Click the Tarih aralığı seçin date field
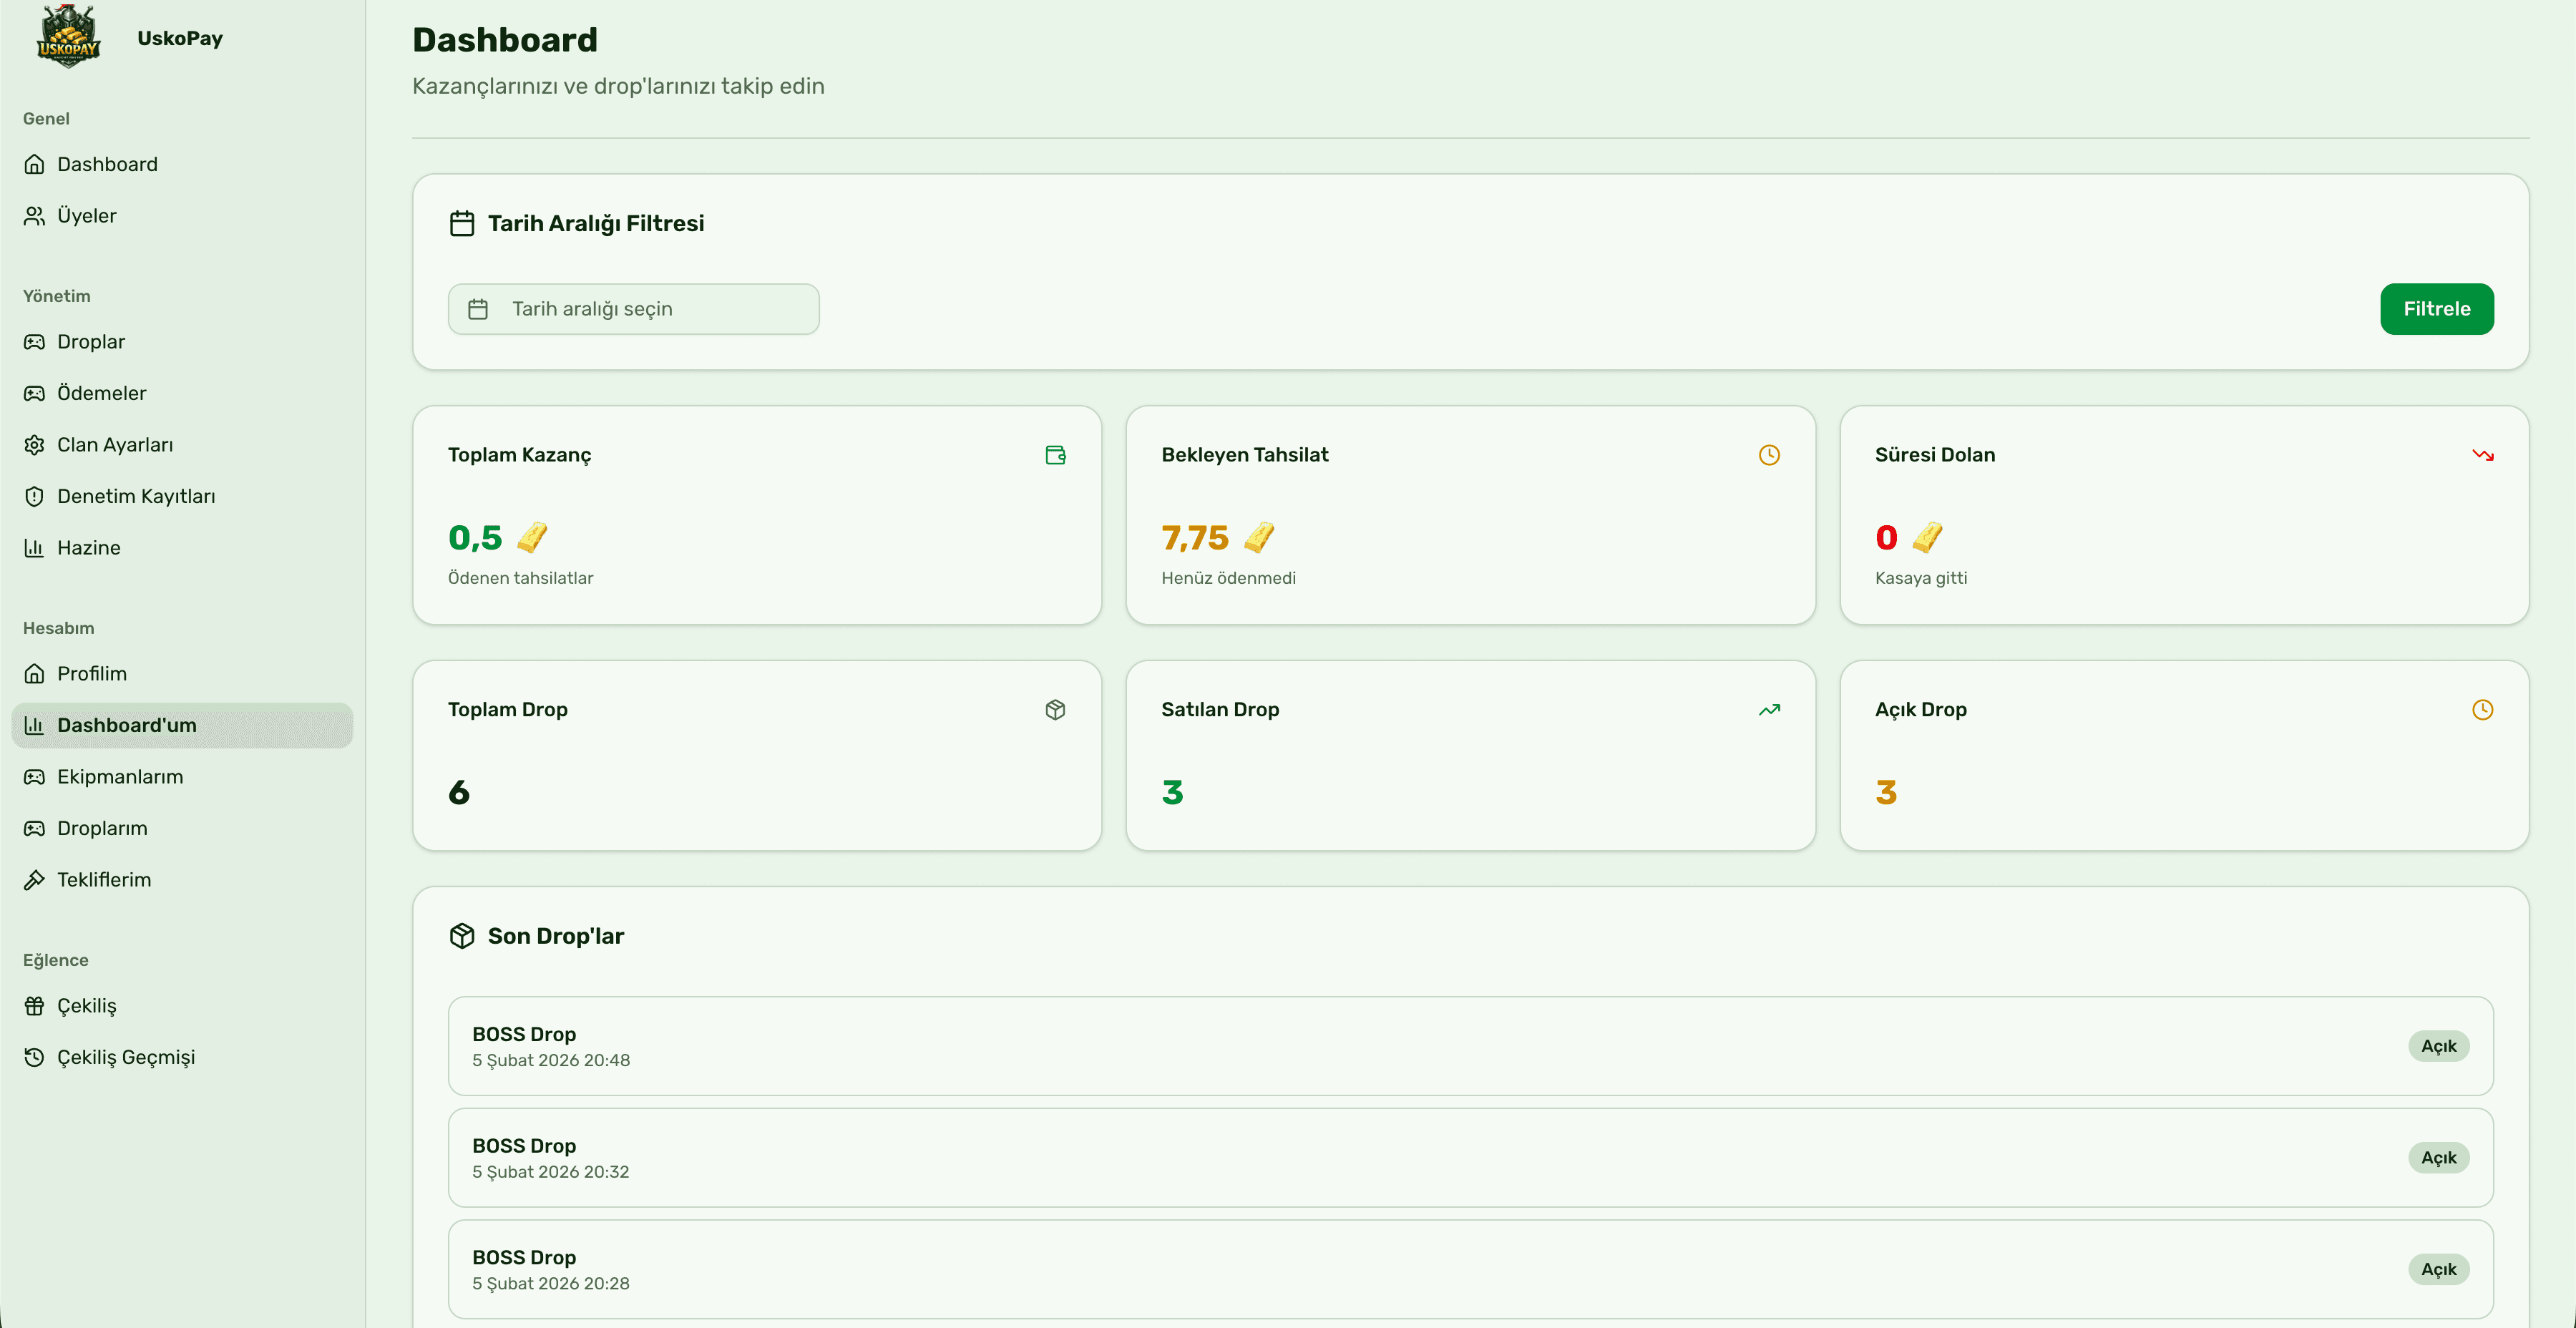The width and height of the screenshot is (2576, 1328). (633, 308)
